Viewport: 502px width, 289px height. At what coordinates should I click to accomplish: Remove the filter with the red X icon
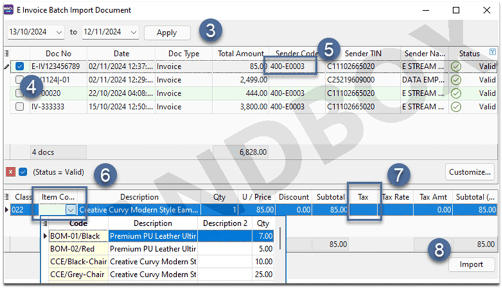point(10,172)
